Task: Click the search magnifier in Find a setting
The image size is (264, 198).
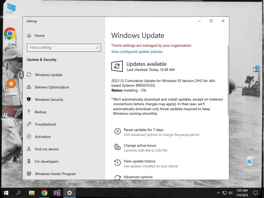Action: 97,48
